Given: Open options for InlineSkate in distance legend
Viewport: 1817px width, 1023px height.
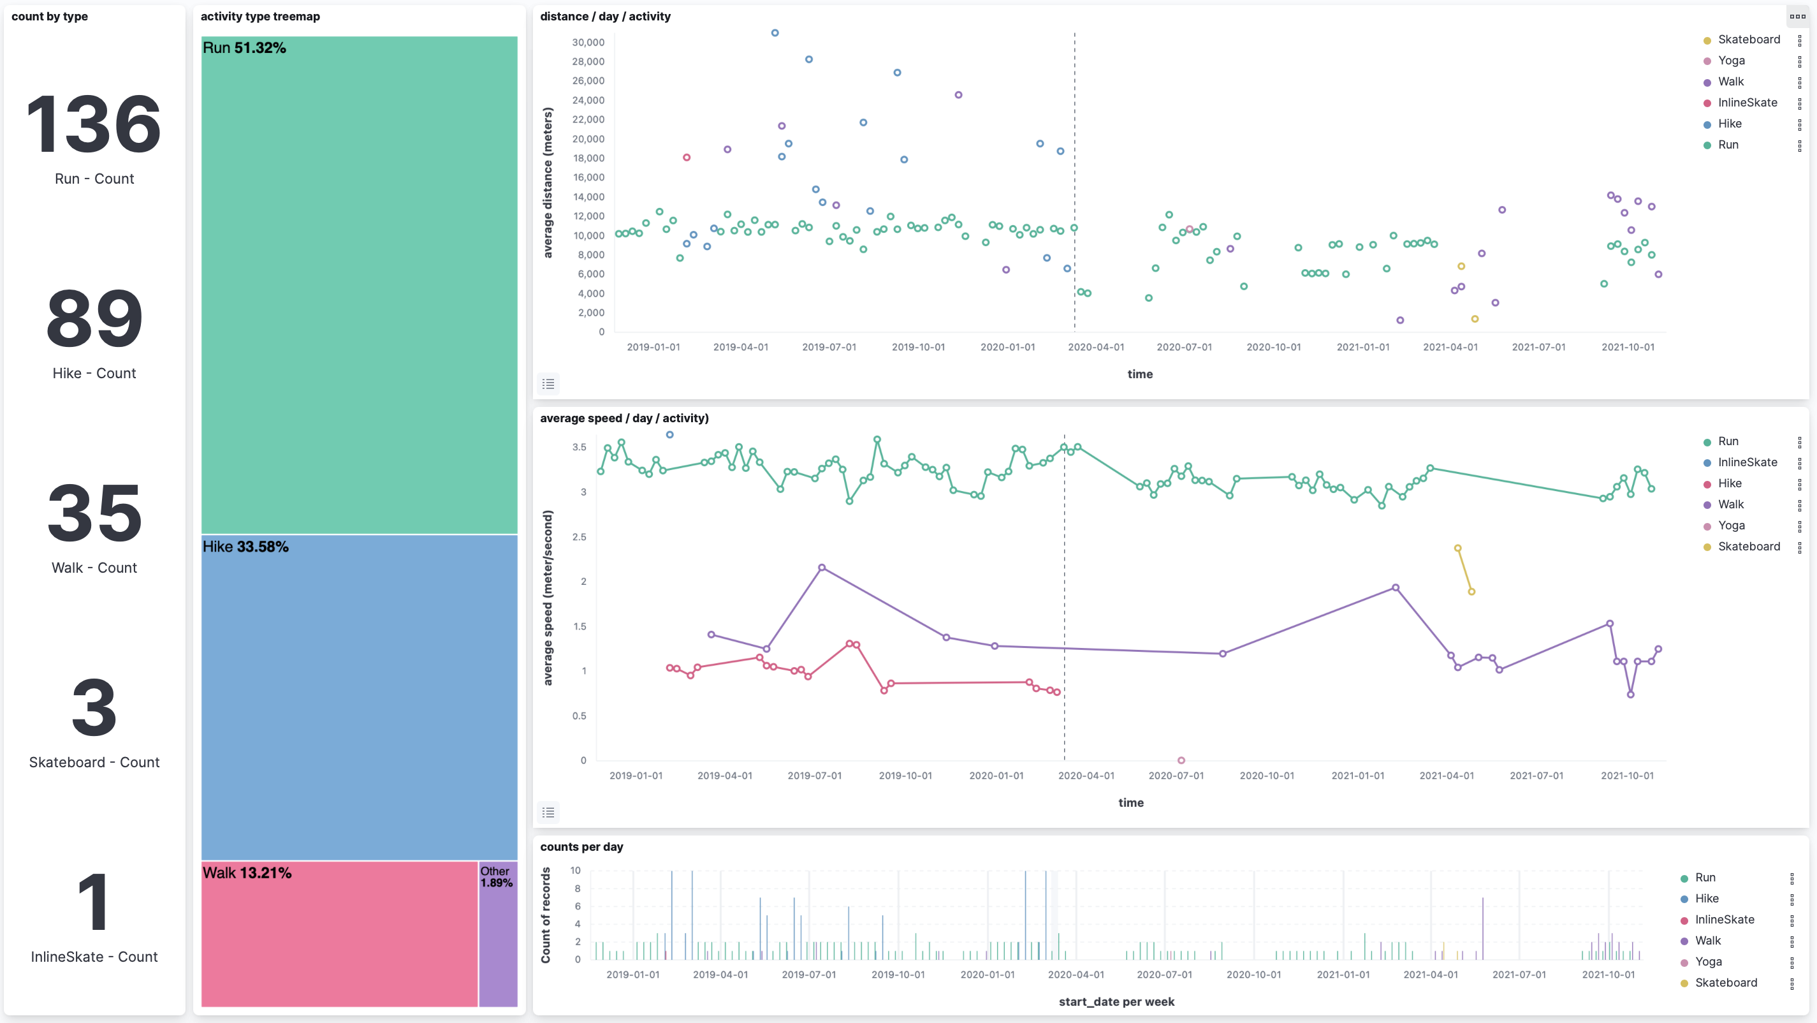Looking at the screenshot, I should pyautogui.click(x=1799, y=104).
